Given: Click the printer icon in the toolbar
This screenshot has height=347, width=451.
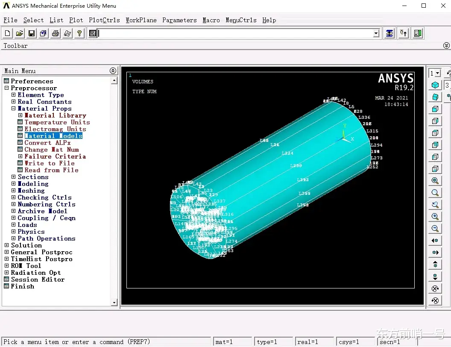Looking at the screenshot, I should tap(56, 33).
